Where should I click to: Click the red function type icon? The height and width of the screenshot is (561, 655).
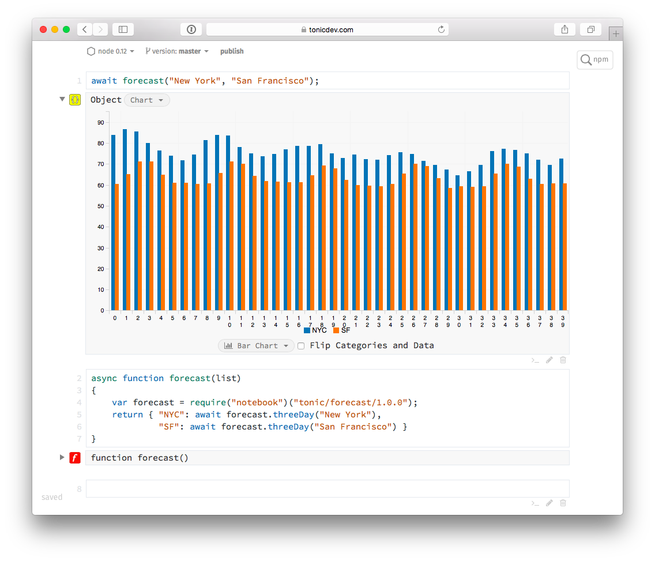pos(75,458)
